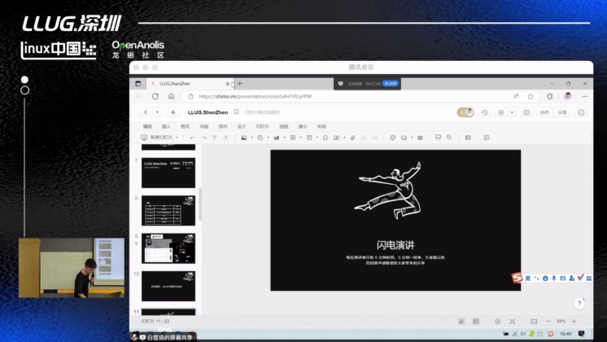The width and height of the screenshot is (607, 342).
Task: Click the zoom out minus button
Action: click(549, 322)
